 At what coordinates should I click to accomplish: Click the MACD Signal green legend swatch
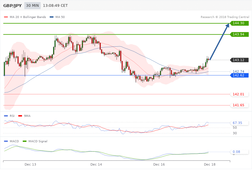(x=25, y=141)
